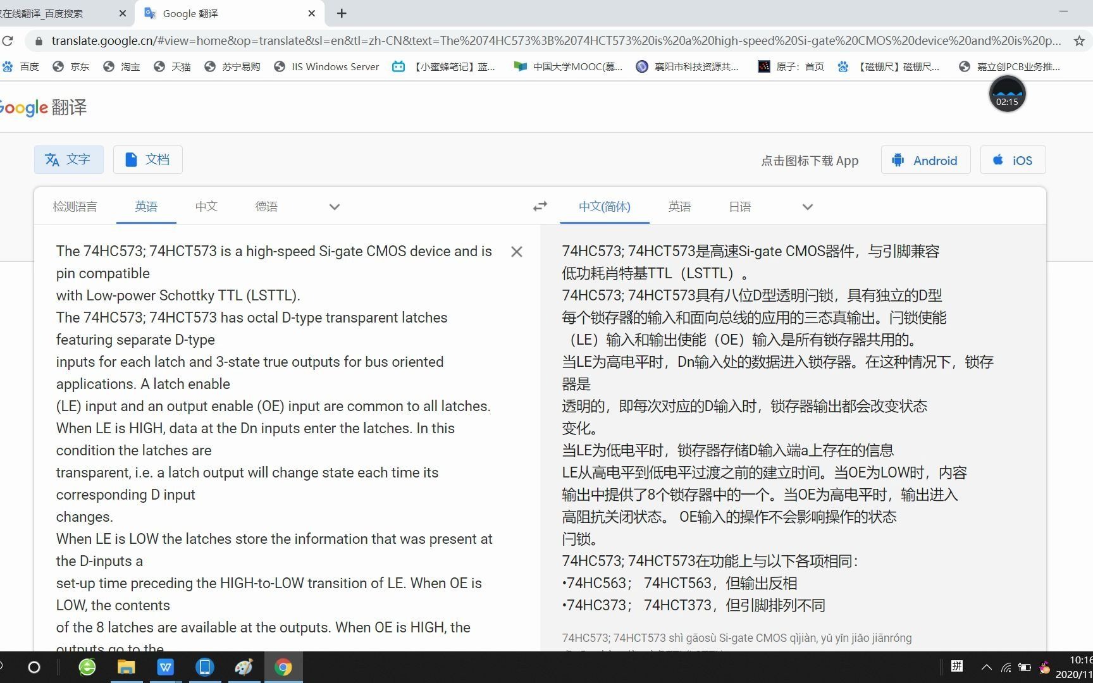Download the iOS app
This screenshot has width=1093, height=683.
click(x=1013, y=161)
